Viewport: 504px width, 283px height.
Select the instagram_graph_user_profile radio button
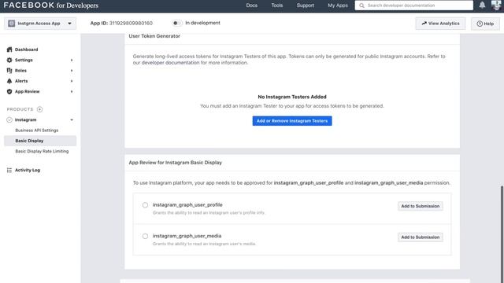coord(145,205)
